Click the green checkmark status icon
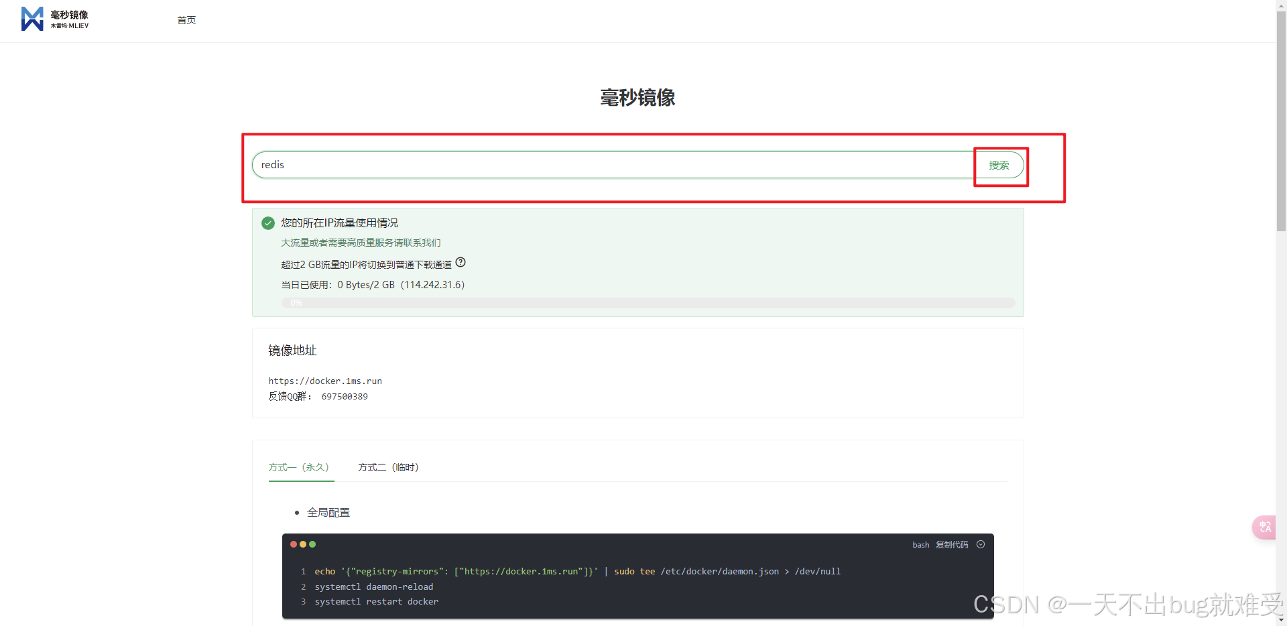 (267, 223)
